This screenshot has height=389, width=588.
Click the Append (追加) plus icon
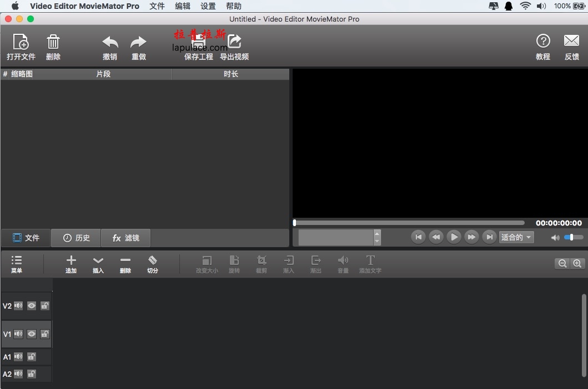tap(71, 260)
